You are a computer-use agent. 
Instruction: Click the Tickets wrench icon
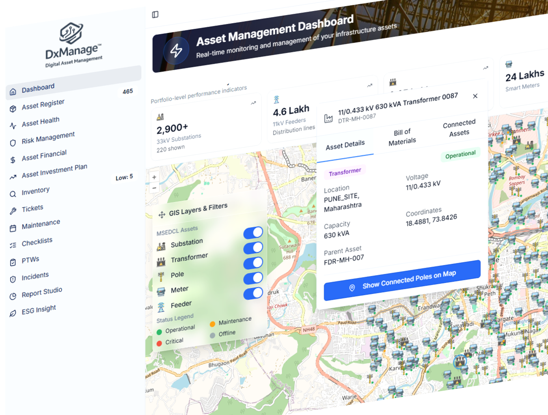13,211
